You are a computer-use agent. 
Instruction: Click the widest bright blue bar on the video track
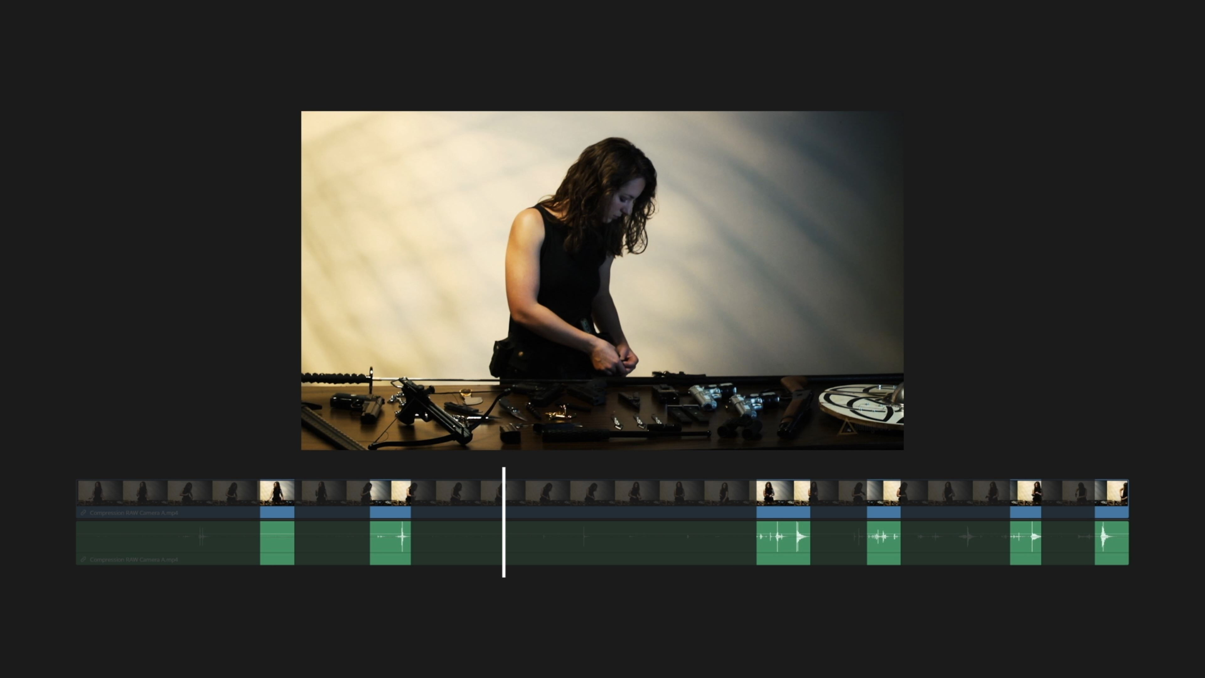pos(783,513)
